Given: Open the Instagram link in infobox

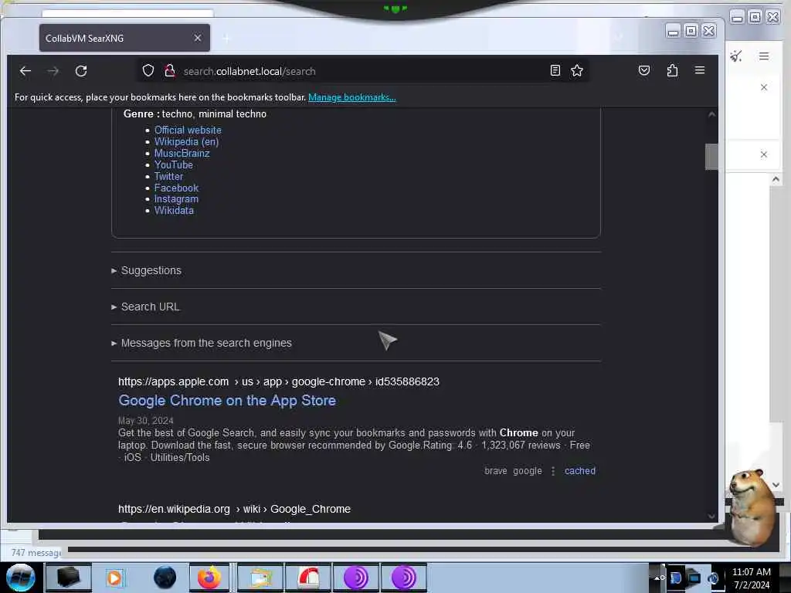Looking at the screenshot, I should 176,199.
